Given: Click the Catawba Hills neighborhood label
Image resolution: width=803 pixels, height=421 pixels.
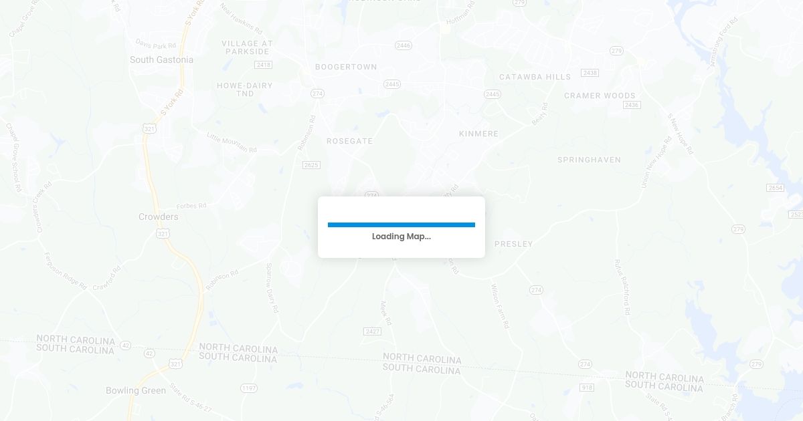Looking at the screenshot, I should pos(535,77).
